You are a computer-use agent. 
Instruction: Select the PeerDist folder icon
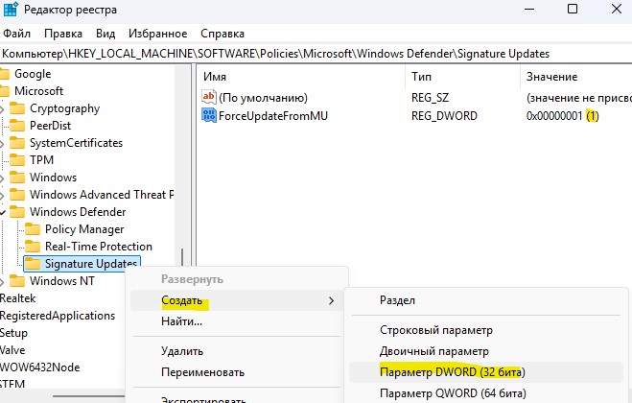point(17,126)
